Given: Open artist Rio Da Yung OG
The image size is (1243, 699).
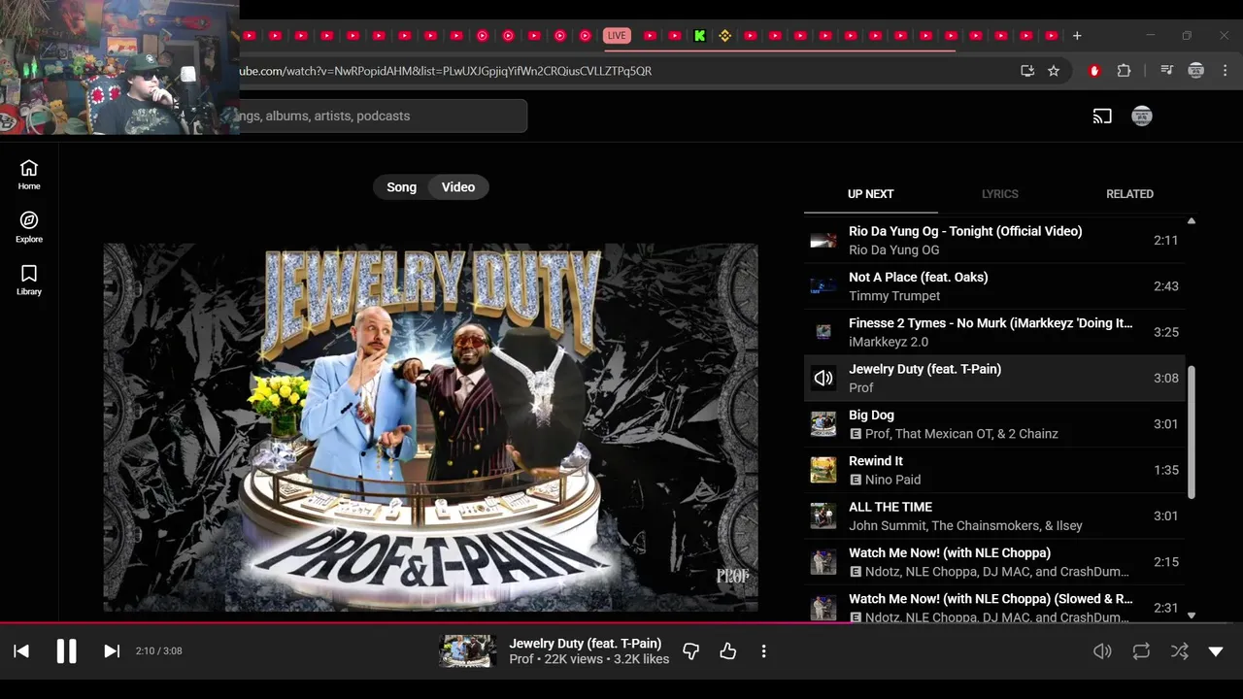Looking at the screenshot, I should click(893, 250).
